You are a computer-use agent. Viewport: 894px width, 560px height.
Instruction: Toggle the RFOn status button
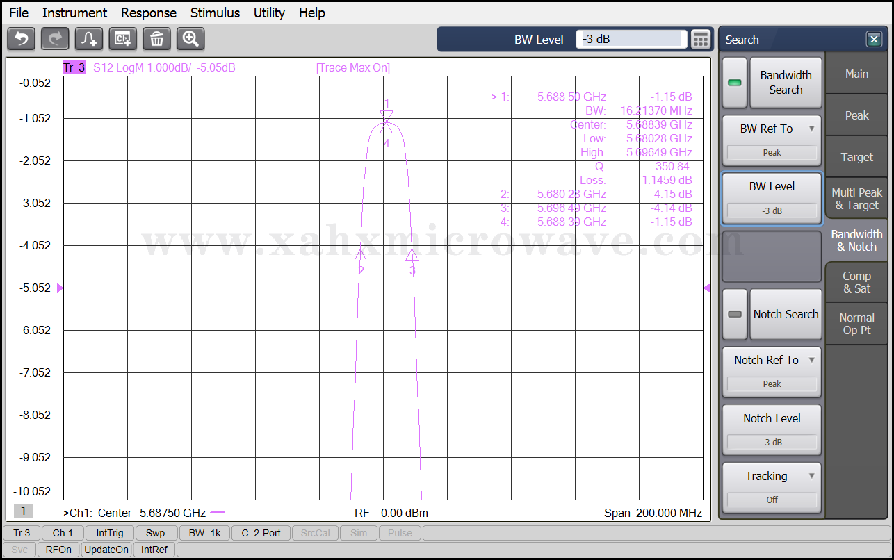[58, 550]
